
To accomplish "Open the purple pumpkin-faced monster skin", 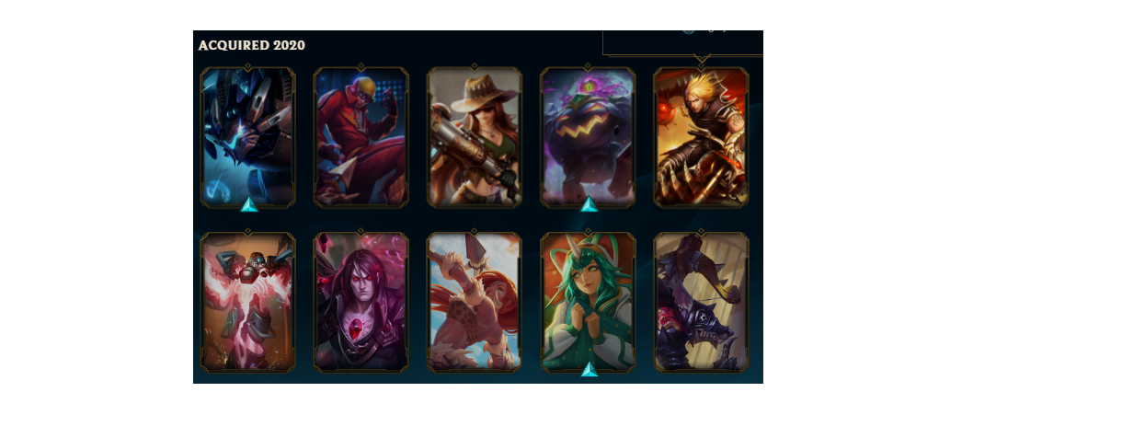I will [588, 137].
